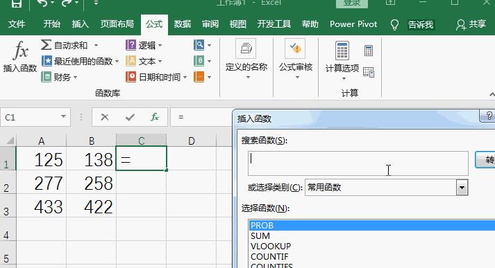Select cell A1 containing 125

42,159
